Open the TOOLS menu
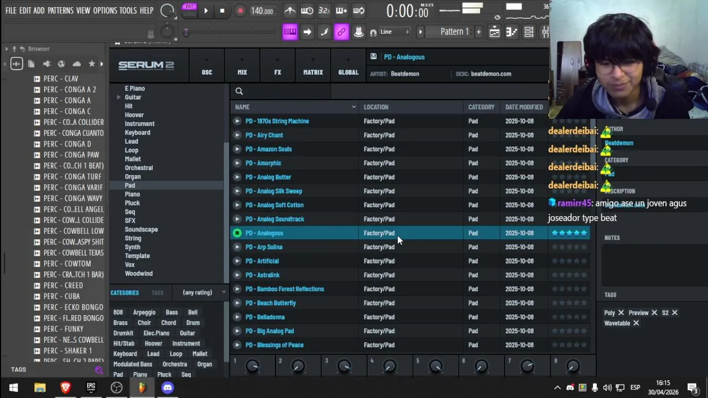Viewport: 708px width, 398px height. point(128,11)
